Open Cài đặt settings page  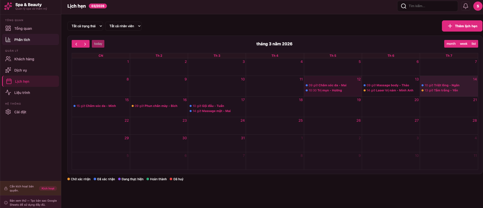pyautogui.click(x=20, y=112)
